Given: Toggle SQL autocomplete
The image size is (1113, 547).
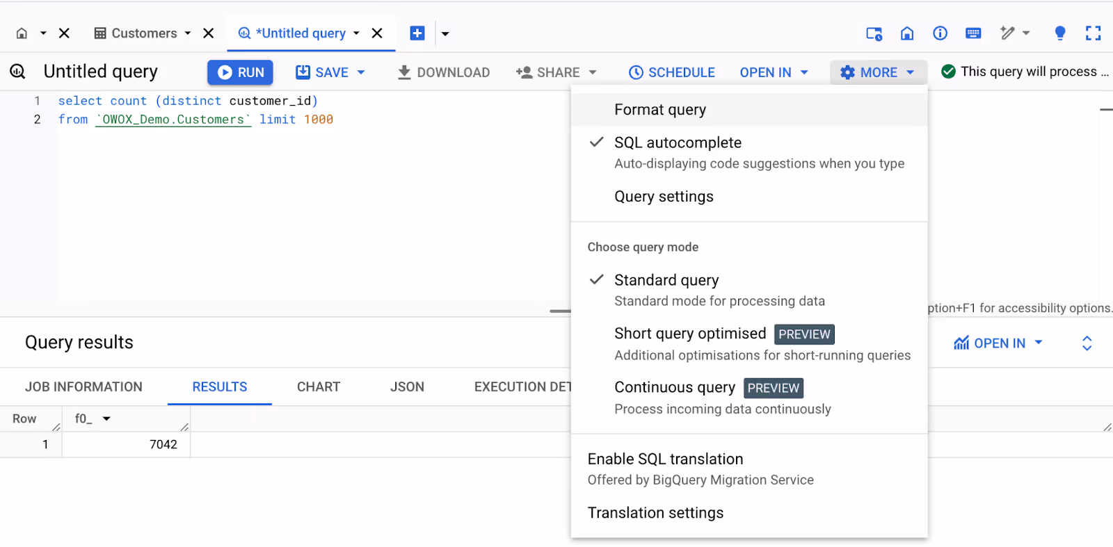Looking at the screenshot, I should pyautogui.click(x=749, y=153).
